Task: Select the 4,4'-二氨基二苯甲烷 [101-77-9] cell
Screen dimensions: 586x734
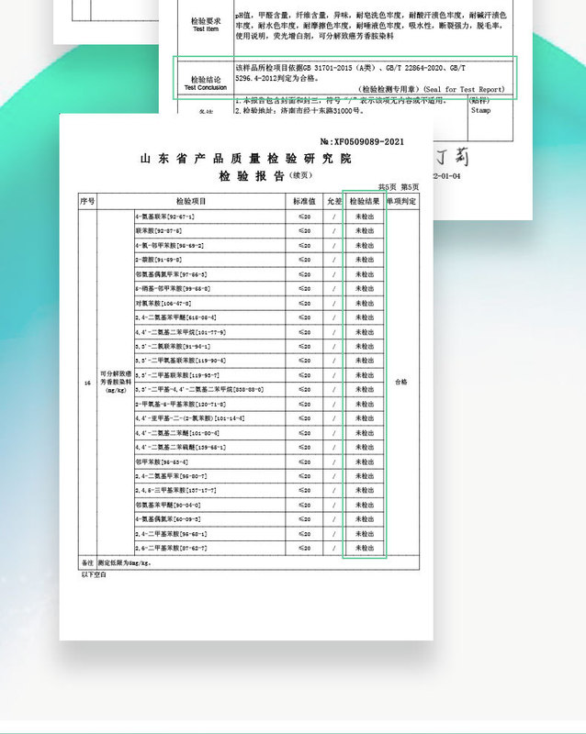Action: (x=209, y=332)
